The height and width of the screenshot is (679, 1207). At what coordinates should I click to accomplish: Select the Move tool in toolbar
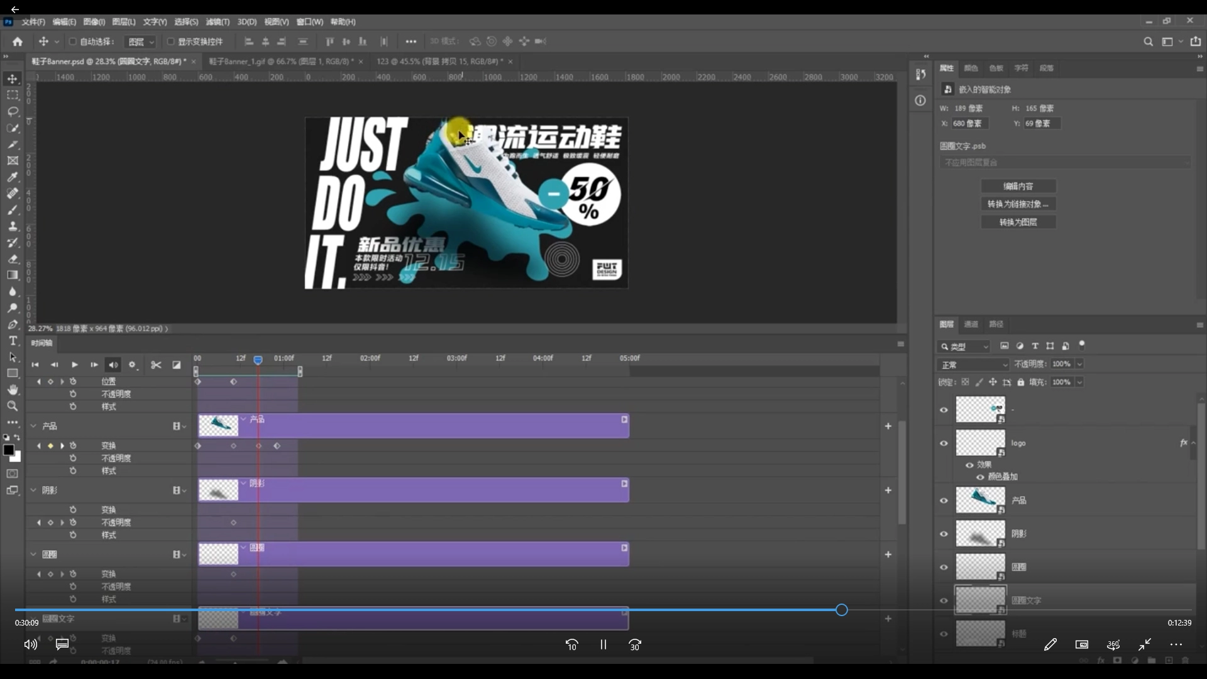click(13, 79)
